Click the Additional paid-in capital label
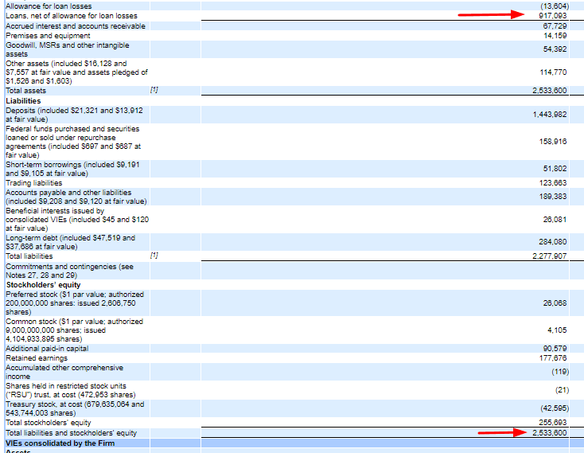 (x=47, y=348)
